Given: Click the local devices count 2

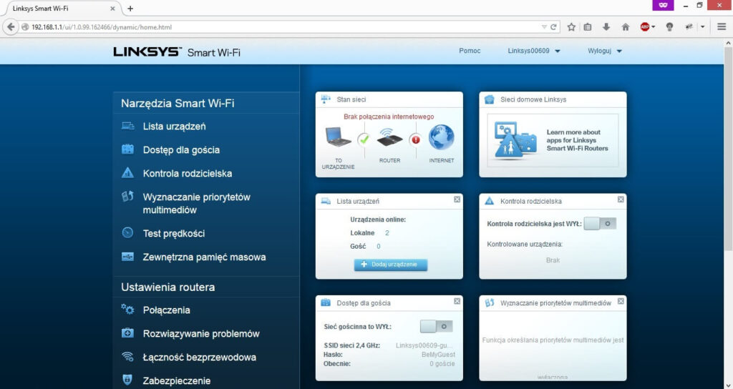Looking at the screenshot, I should click(387, 233).
